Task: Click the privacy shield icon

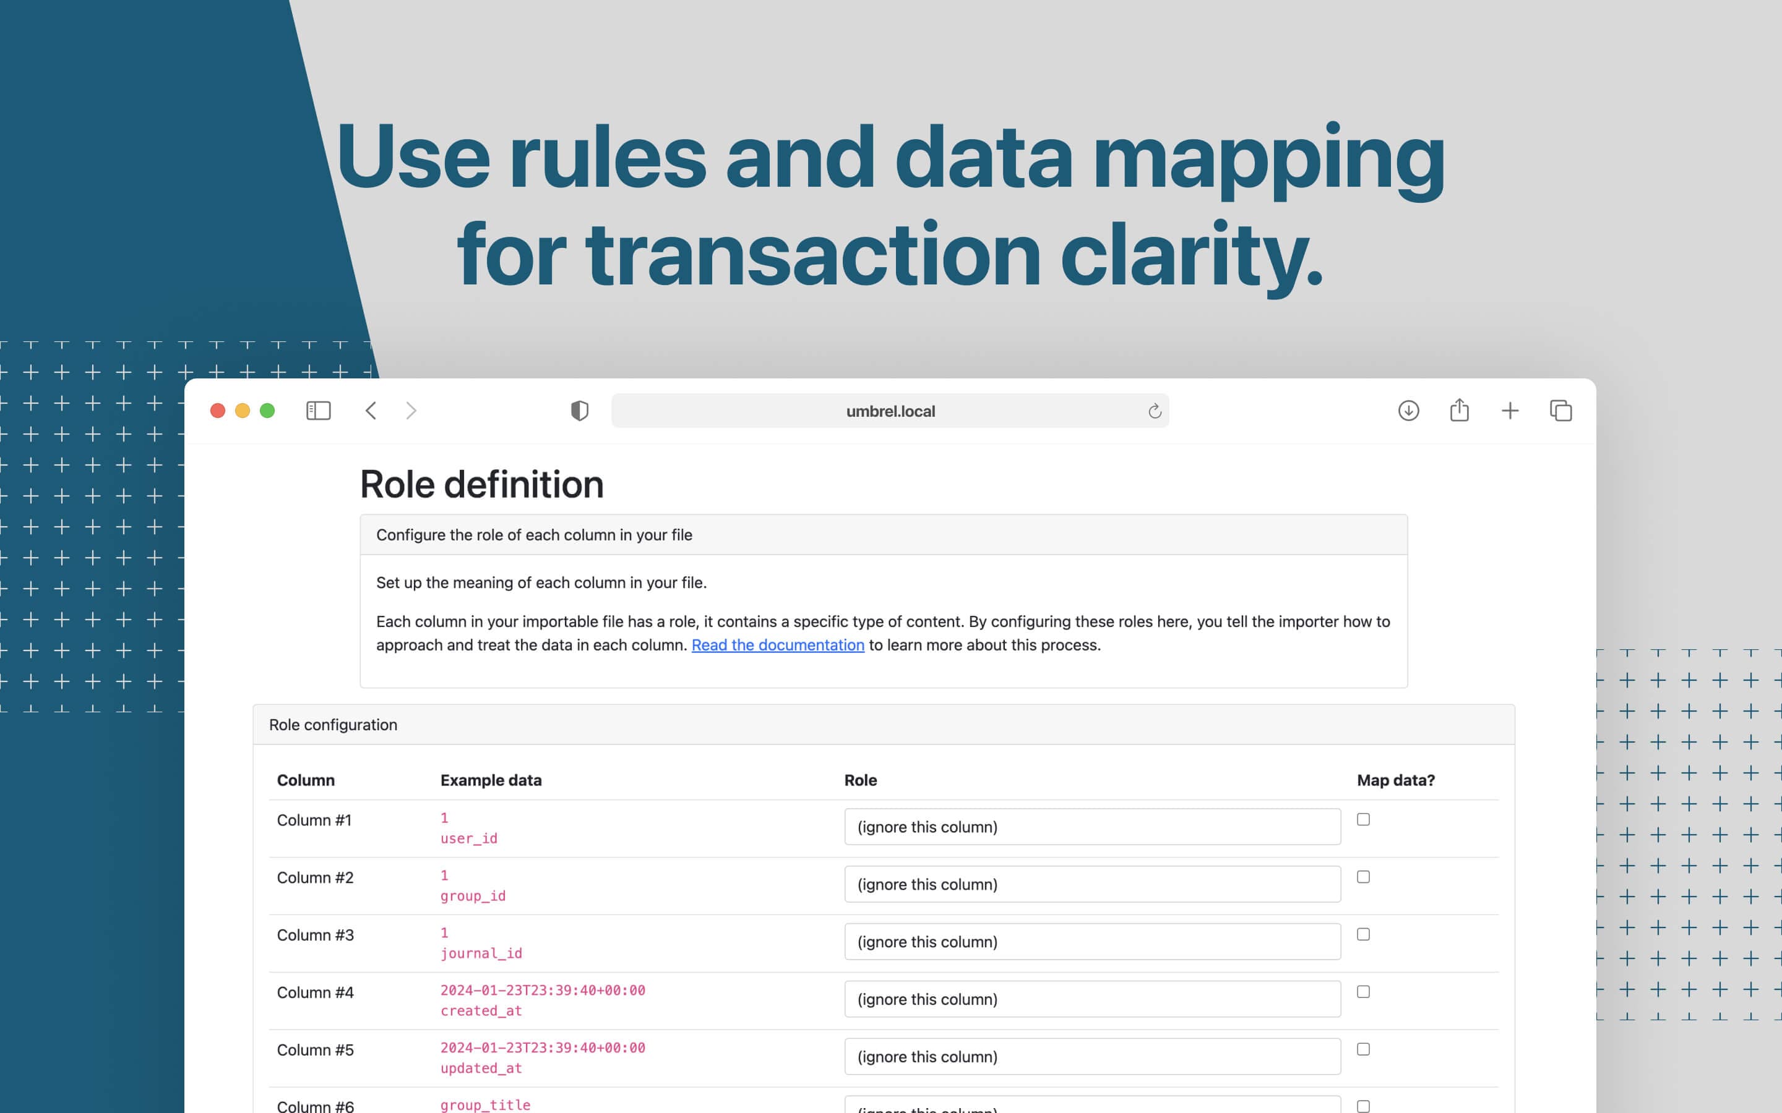Action: [x=580, y=411]
